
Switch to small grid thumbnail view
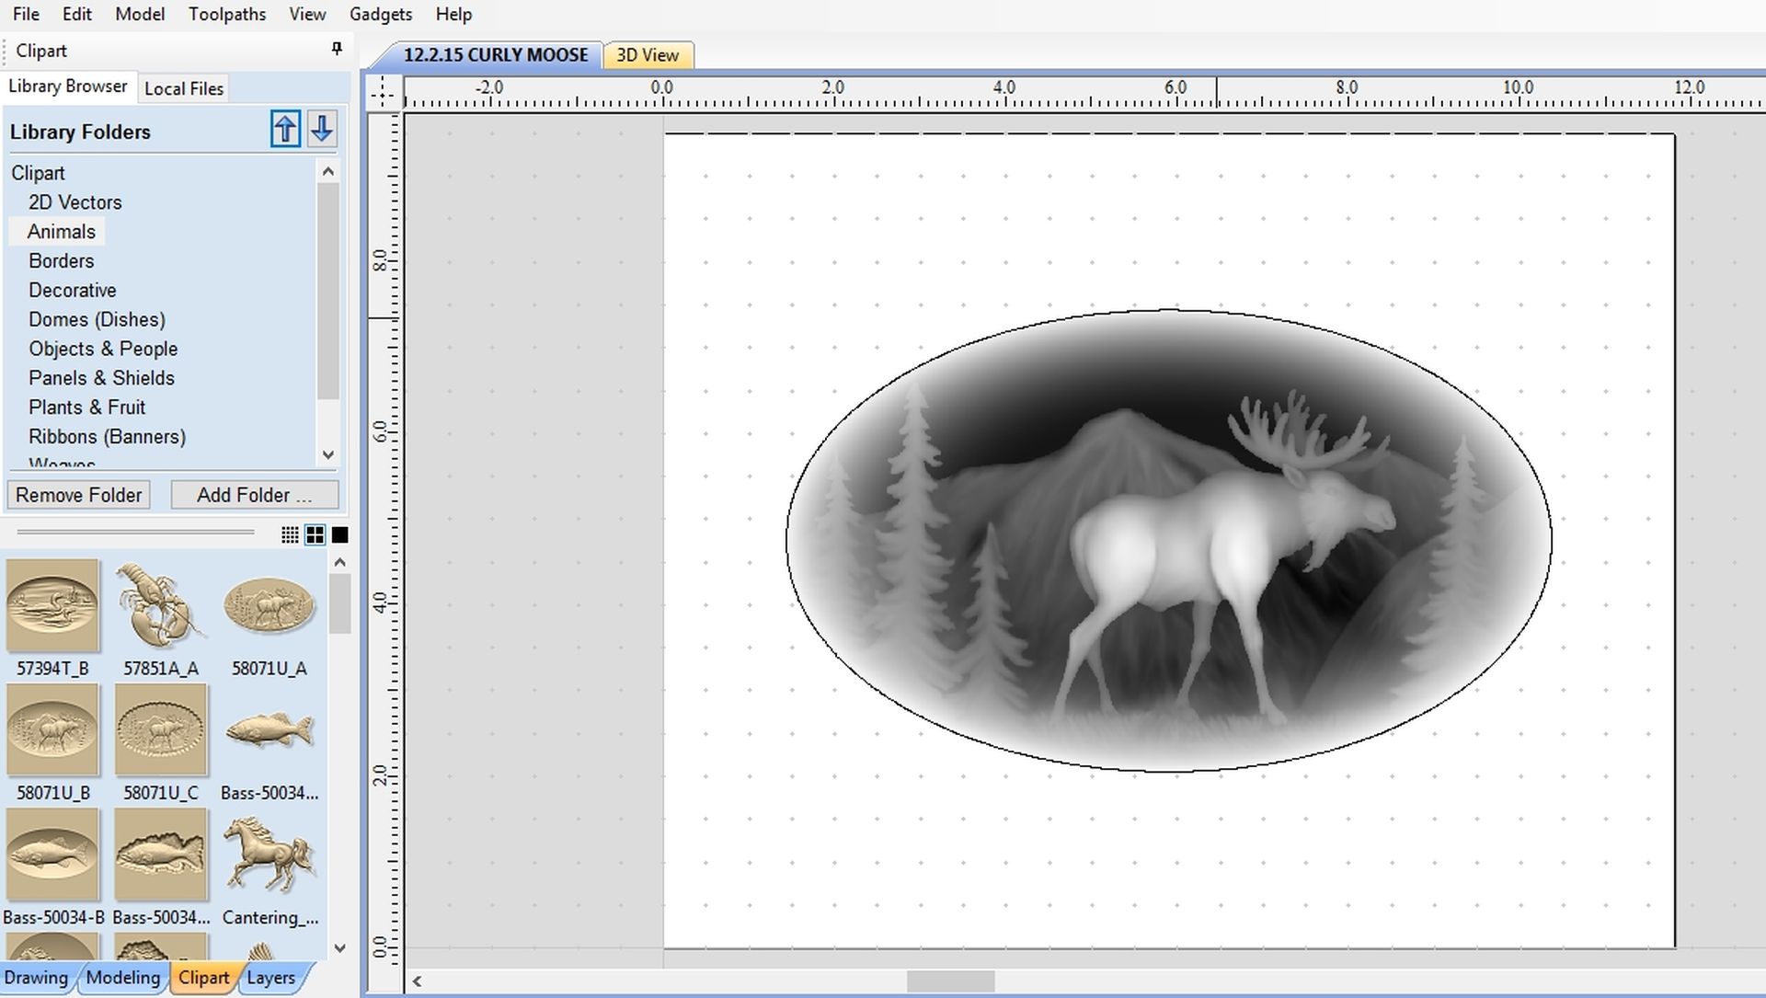tap(290, 535)
